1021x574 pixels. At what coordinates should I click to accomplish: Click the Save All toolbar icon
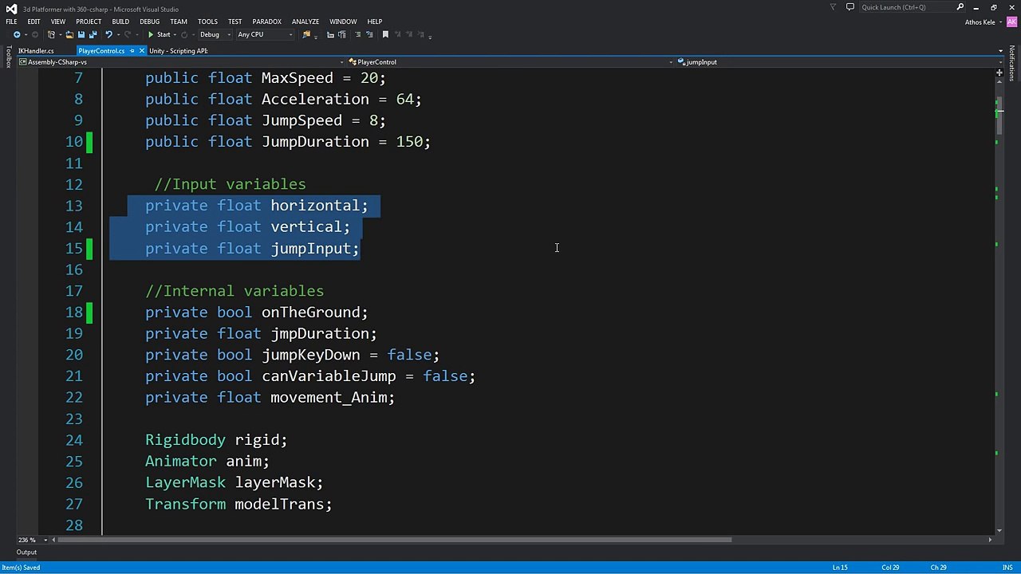click(x=93, y=35)
